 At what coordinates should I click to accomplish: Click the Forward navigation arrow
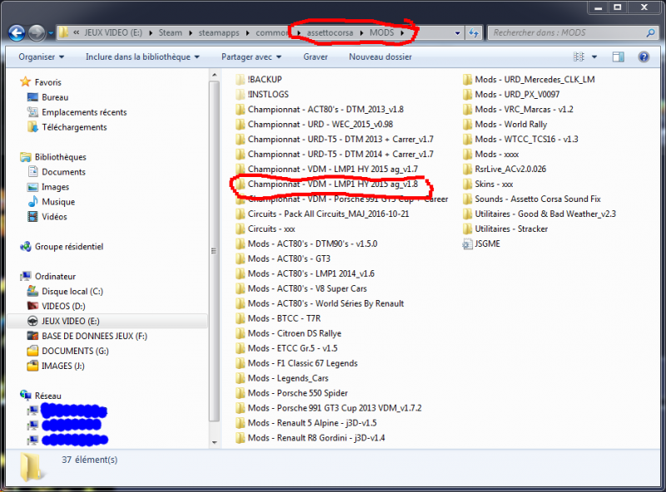(x=37, y=32)
